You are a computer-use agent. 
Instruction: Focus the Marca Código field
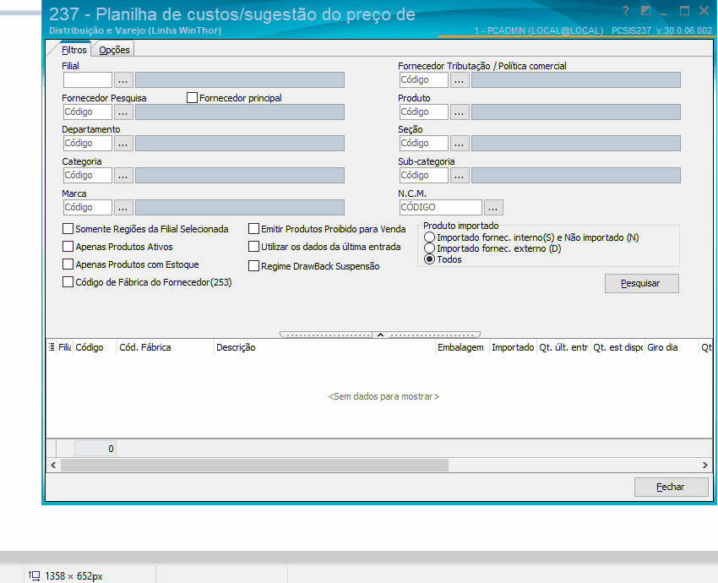point(88,208)
